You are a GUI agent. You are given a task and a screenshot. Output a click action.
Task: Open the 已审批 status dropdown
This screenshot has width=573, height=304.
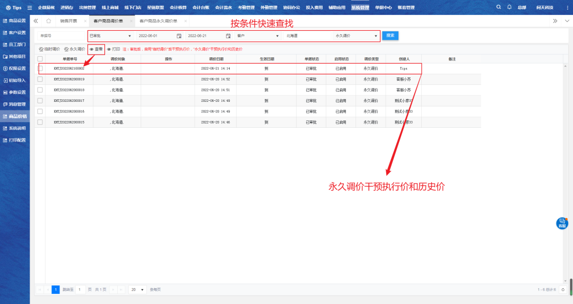(x=110, y=36)
